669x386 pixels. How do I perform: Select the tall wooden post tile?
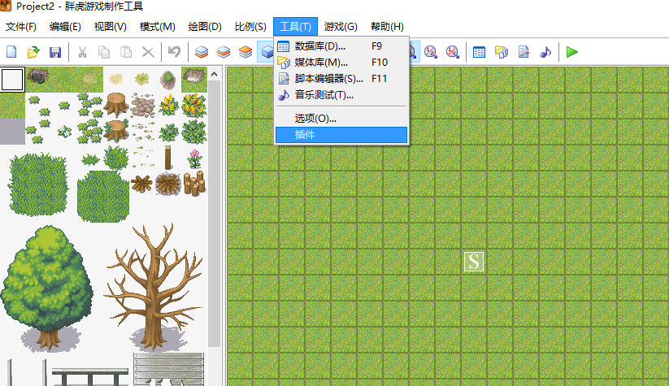pyautogui.click(x=168, y=158)
